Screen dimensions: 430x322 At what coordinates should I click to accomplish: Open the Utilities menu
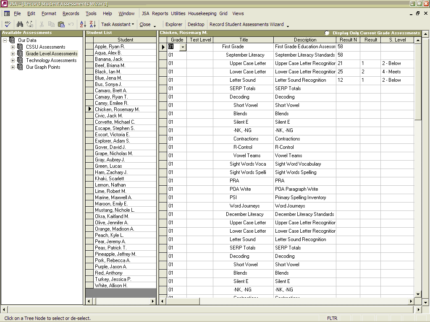pyautogui.click(x=178, y=13)
